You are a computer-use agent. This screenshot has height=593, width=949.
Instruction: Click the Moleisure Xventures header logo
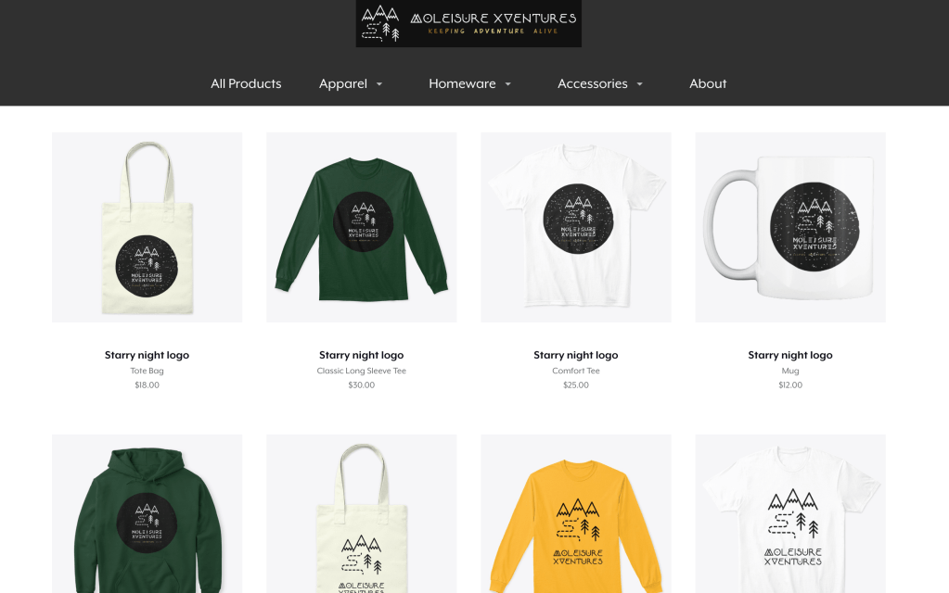click(x=468, y=23)
